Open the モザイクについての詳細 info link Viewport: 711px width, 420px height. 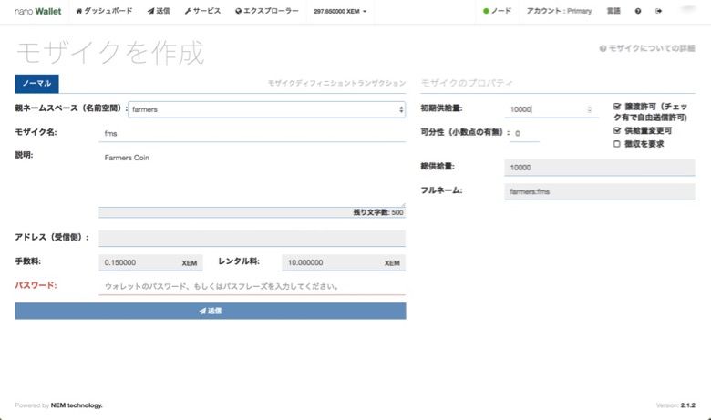646,48
